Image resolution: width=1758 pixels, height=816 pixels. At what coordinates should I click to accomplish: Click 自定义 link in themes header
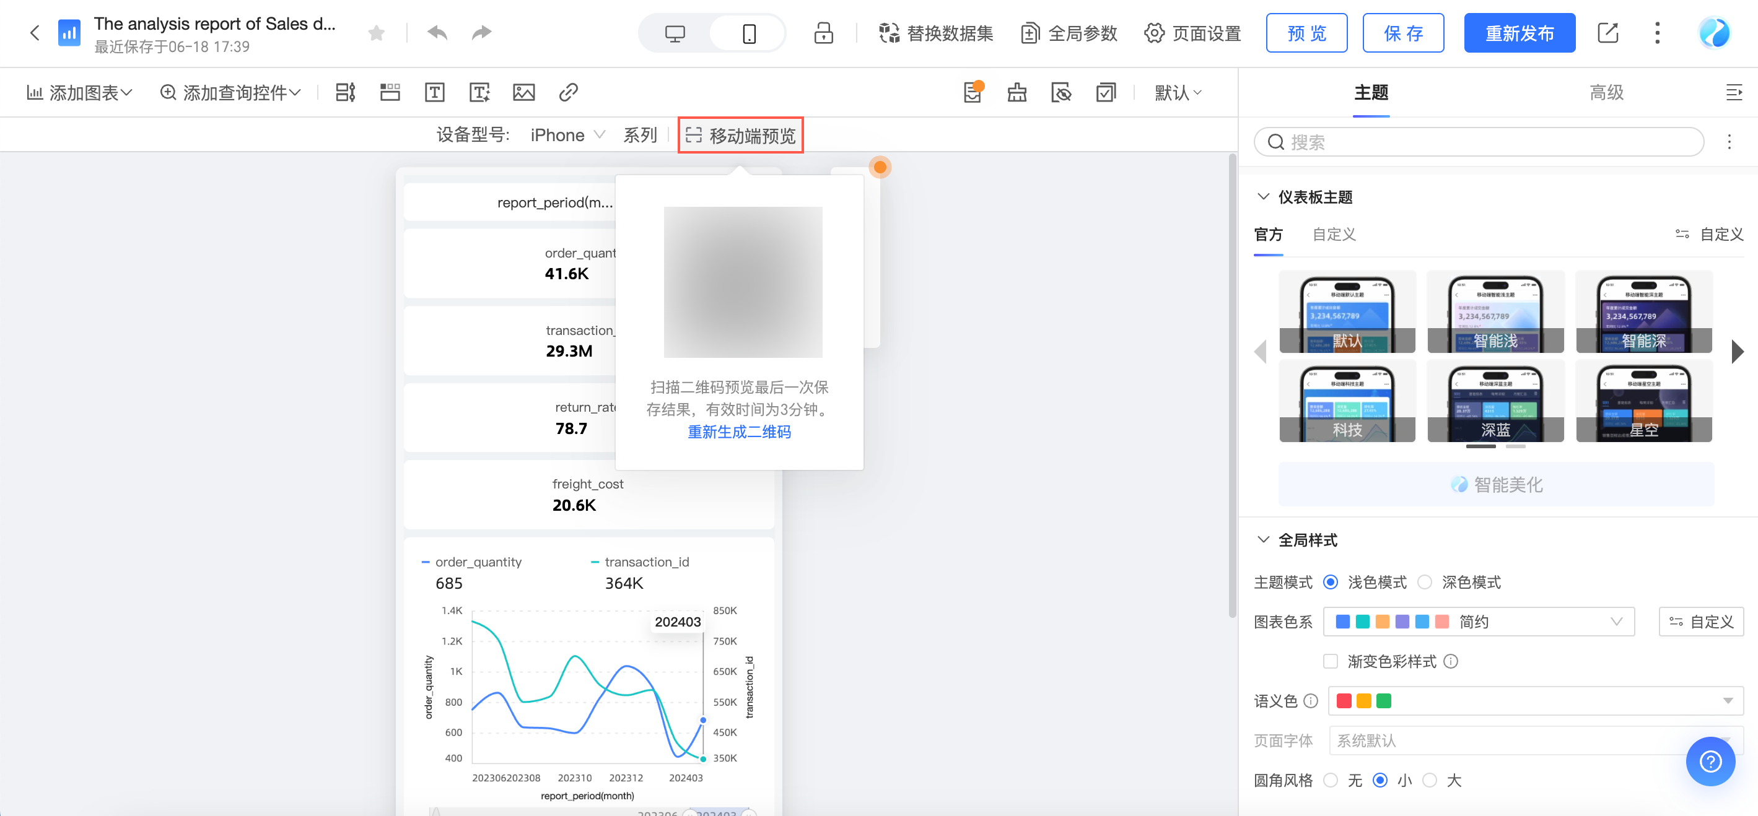tap(1709, 235)
